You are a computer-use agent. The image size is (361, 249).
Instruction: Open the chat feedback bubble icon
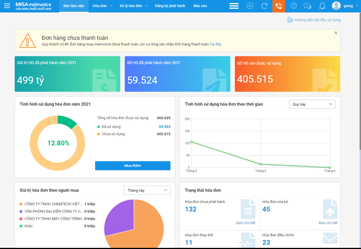pyautogui.click(x=307, y=6)
